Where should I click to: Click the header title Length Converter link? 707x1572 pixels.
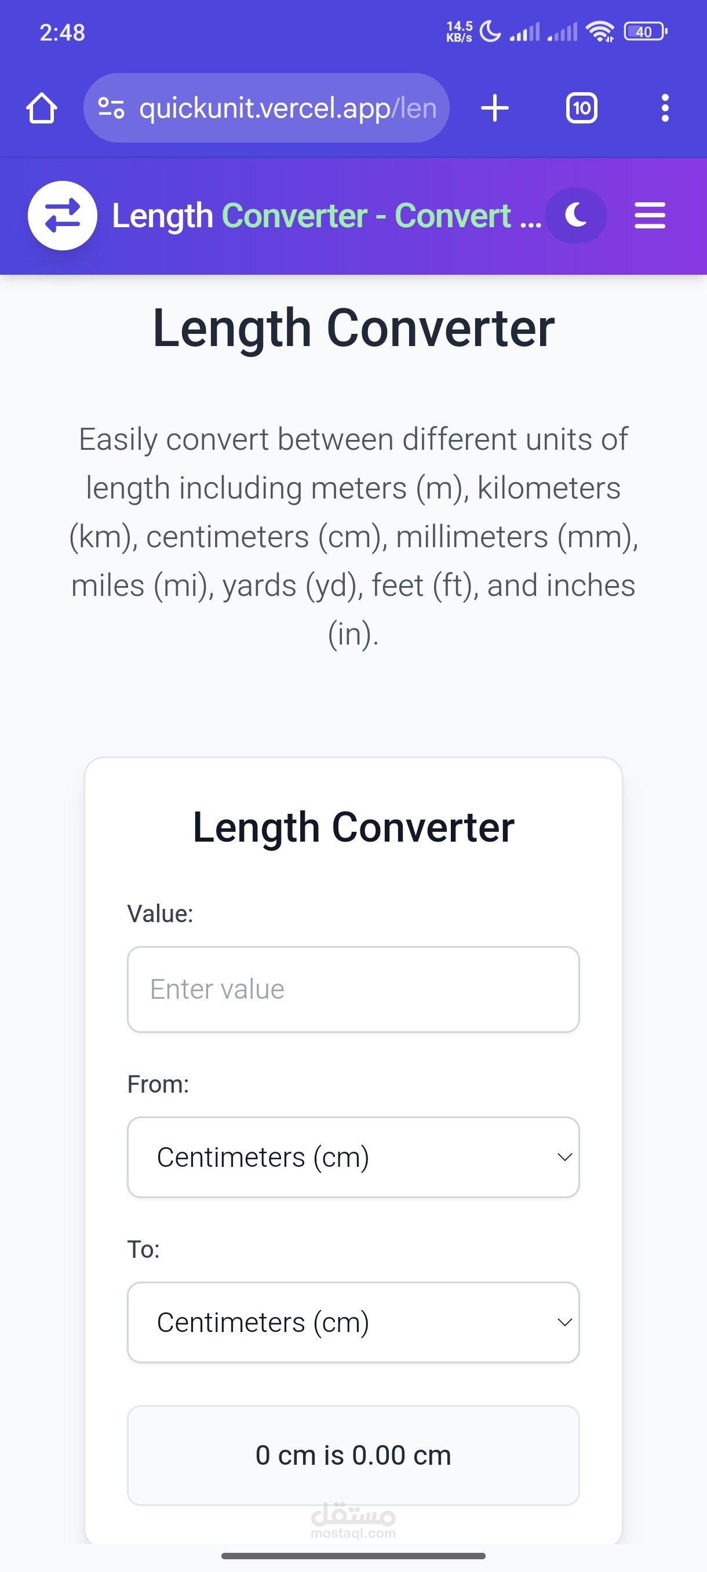click(x=326, y=216)
